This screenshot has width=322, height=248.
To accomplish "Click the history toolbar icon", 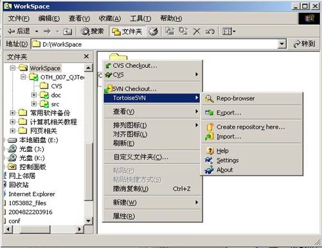I will pos(153,31).
